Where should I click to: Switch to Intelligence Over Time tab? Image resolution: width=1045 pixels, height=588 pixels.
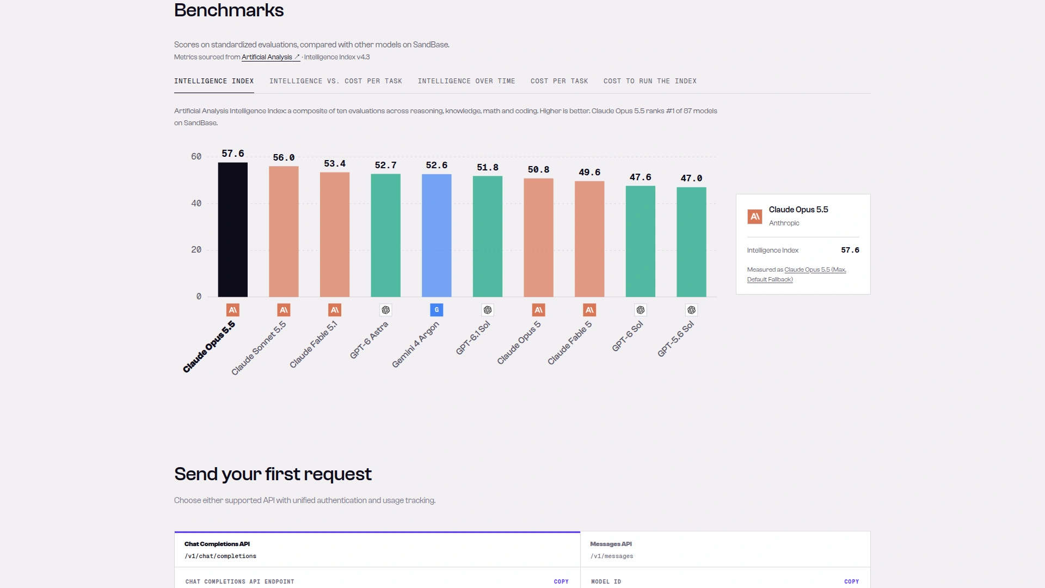466,81
